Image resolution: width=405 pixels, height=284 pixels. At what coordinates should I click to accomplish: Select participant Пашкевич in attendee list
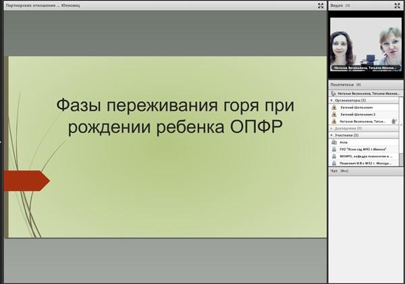(x=364, y=163)
